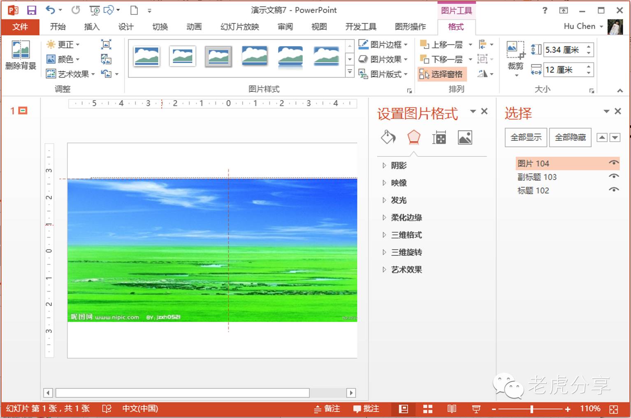This screenshot has width=631, height=418.
Task: Move selected object up with the up-arrow button
Action: point(602,138)
